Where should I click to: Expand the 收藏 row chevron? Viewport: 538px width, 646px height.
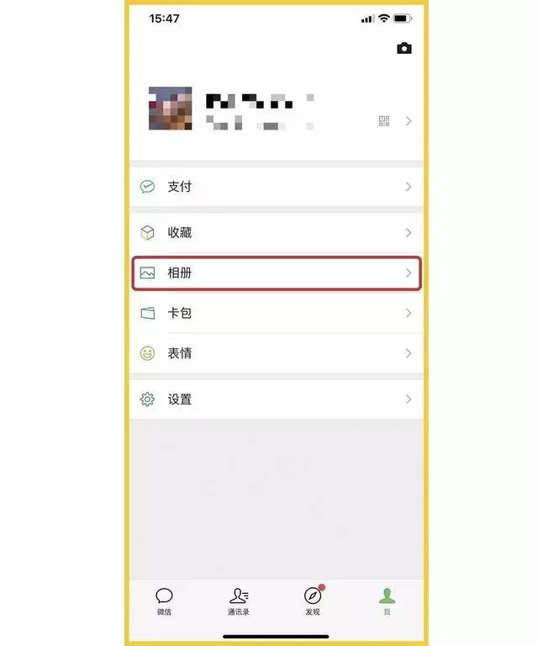409,233
